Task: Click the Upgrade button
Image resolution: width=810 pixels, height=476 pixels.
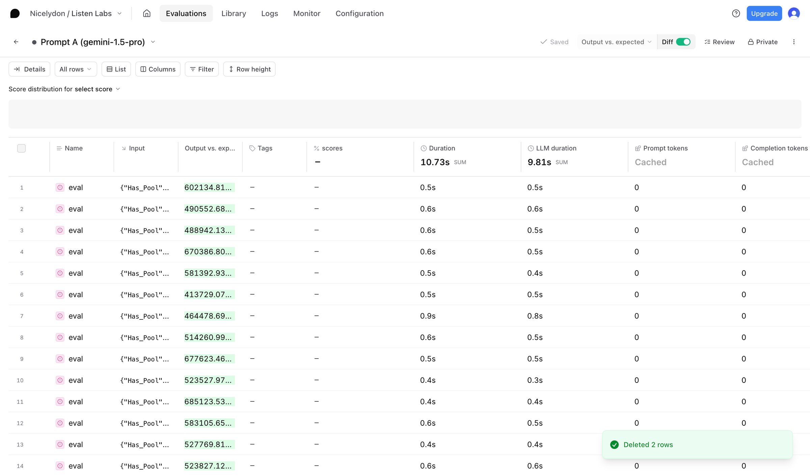Action: tap(764, 13)
